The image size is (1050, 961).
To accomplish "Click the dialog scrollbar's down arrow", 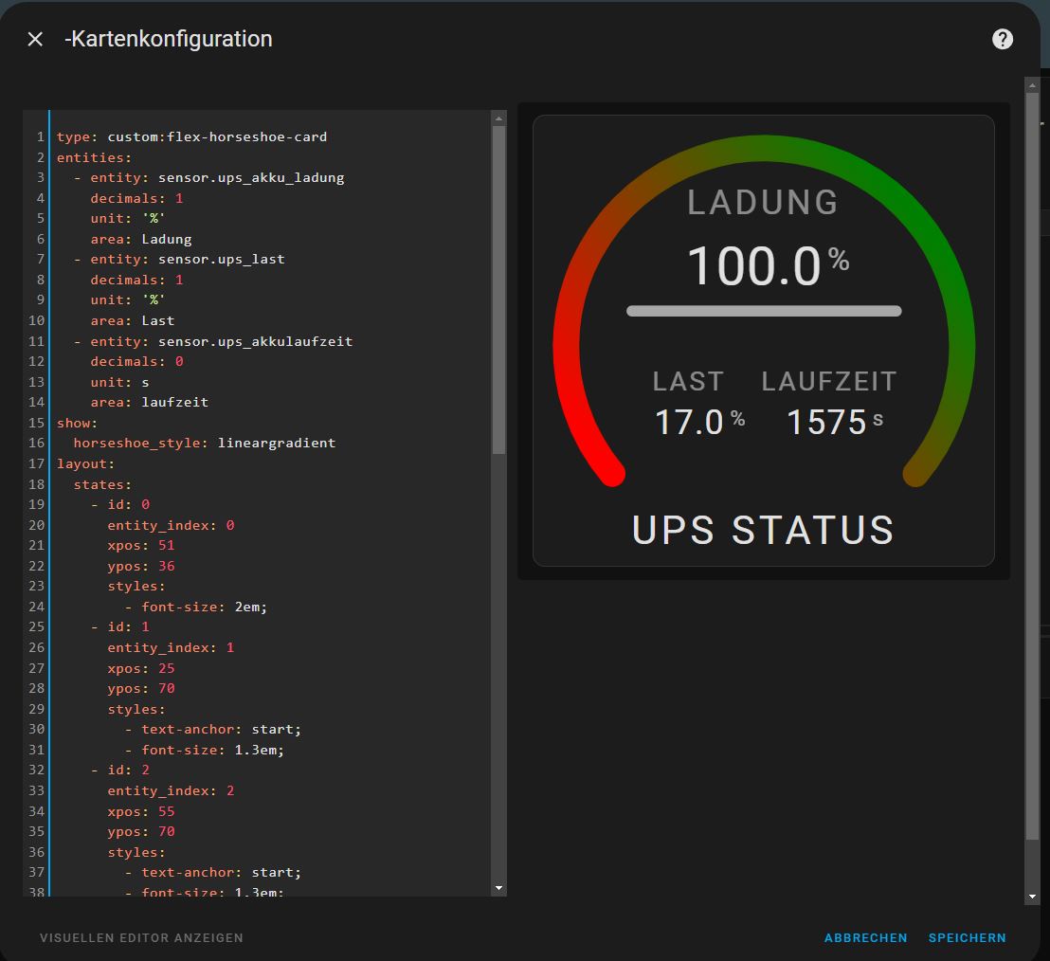I will click(x=1032, y=896).
